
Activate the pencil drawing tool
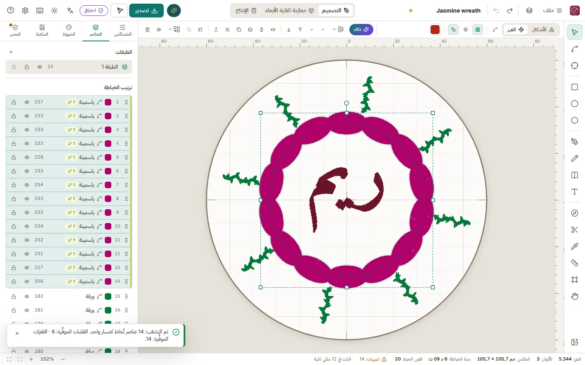coord(574,159)
